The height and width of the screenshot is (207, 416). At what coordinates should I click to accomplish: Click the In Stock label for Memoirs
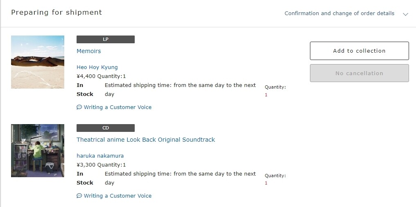pos(85,90)
